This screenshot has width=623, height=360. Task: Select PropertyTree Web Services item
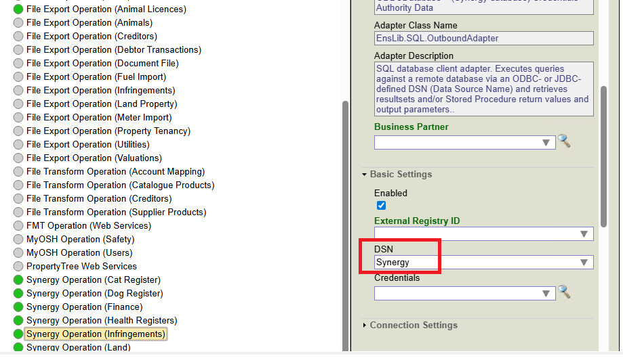pos(81,267)
